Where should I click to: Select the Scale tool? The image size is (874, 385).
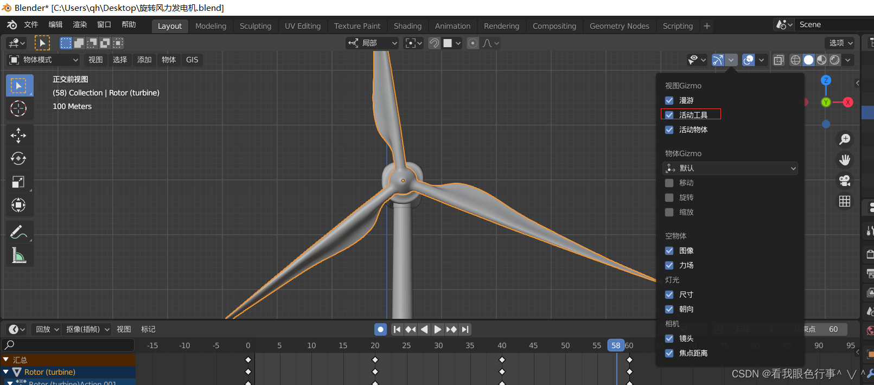point(19,182)
